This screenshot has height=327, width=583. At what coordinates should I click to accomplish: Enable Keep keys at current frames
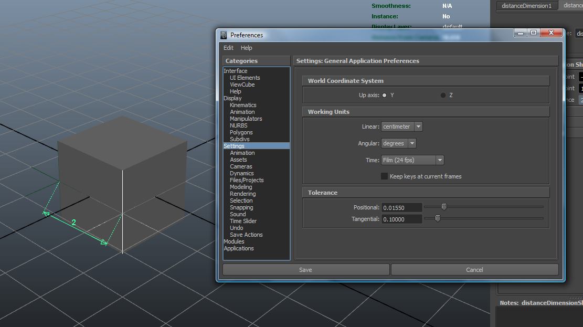click(384, 176)
